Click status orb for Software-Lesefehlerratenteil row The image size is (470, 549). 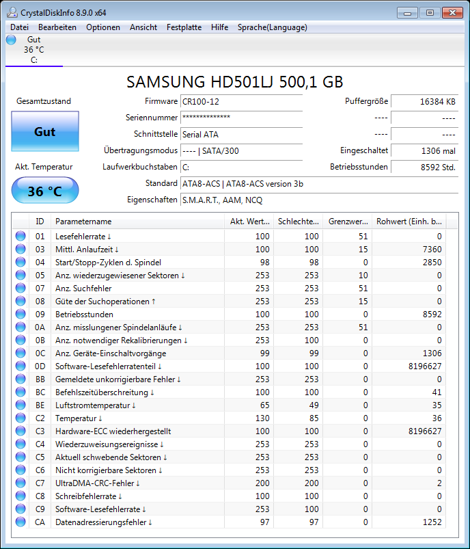(x=20, y=366)
